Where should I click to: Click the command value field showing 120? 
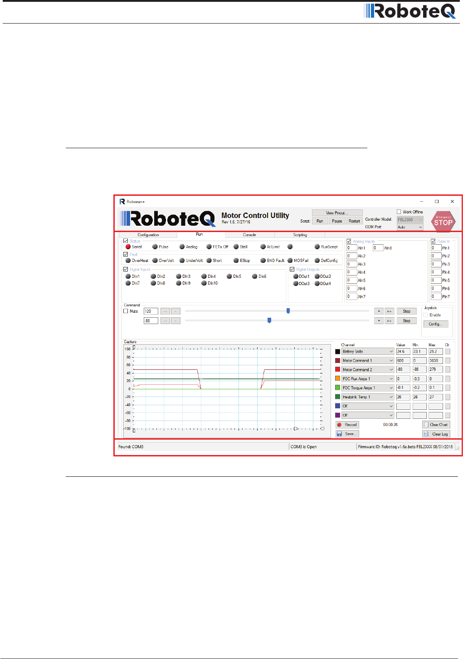[151, 311]
